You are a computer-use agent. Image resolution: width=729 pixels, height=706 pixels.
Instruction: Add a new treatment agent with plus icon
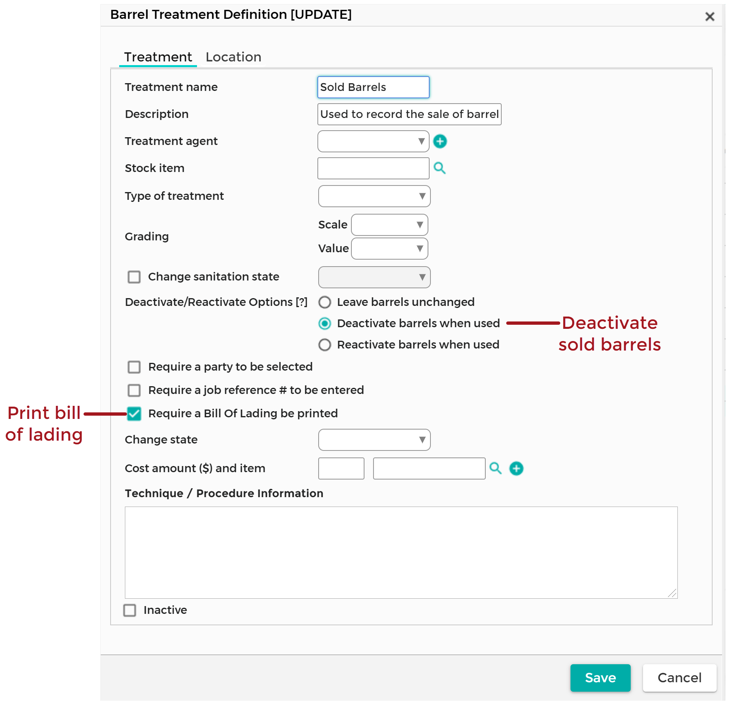[x=440, y=141]
